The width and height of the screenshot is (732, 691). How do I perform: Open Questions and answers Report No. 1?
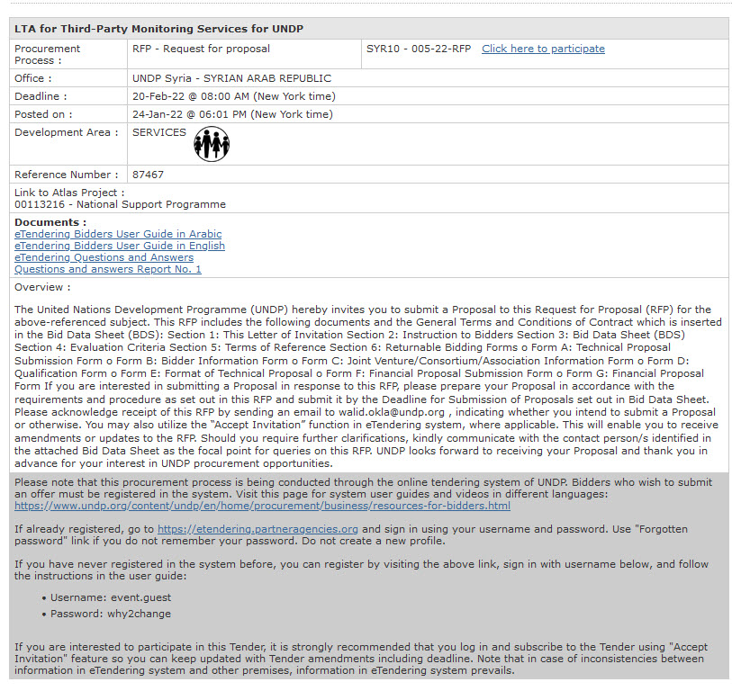108,269
